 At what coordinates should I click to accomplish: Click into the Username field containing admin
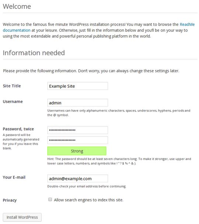(x=78, y=103)
